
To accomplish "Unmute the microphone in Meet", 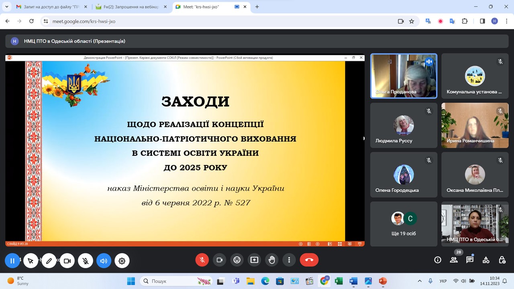I will tap(202, 260).
